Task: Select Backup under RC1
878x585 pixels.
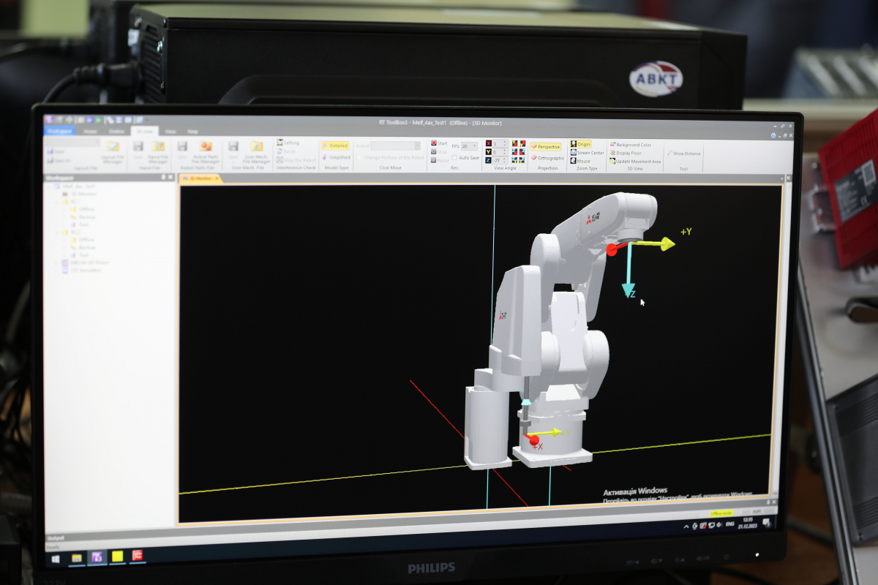Action: point(83,217)
